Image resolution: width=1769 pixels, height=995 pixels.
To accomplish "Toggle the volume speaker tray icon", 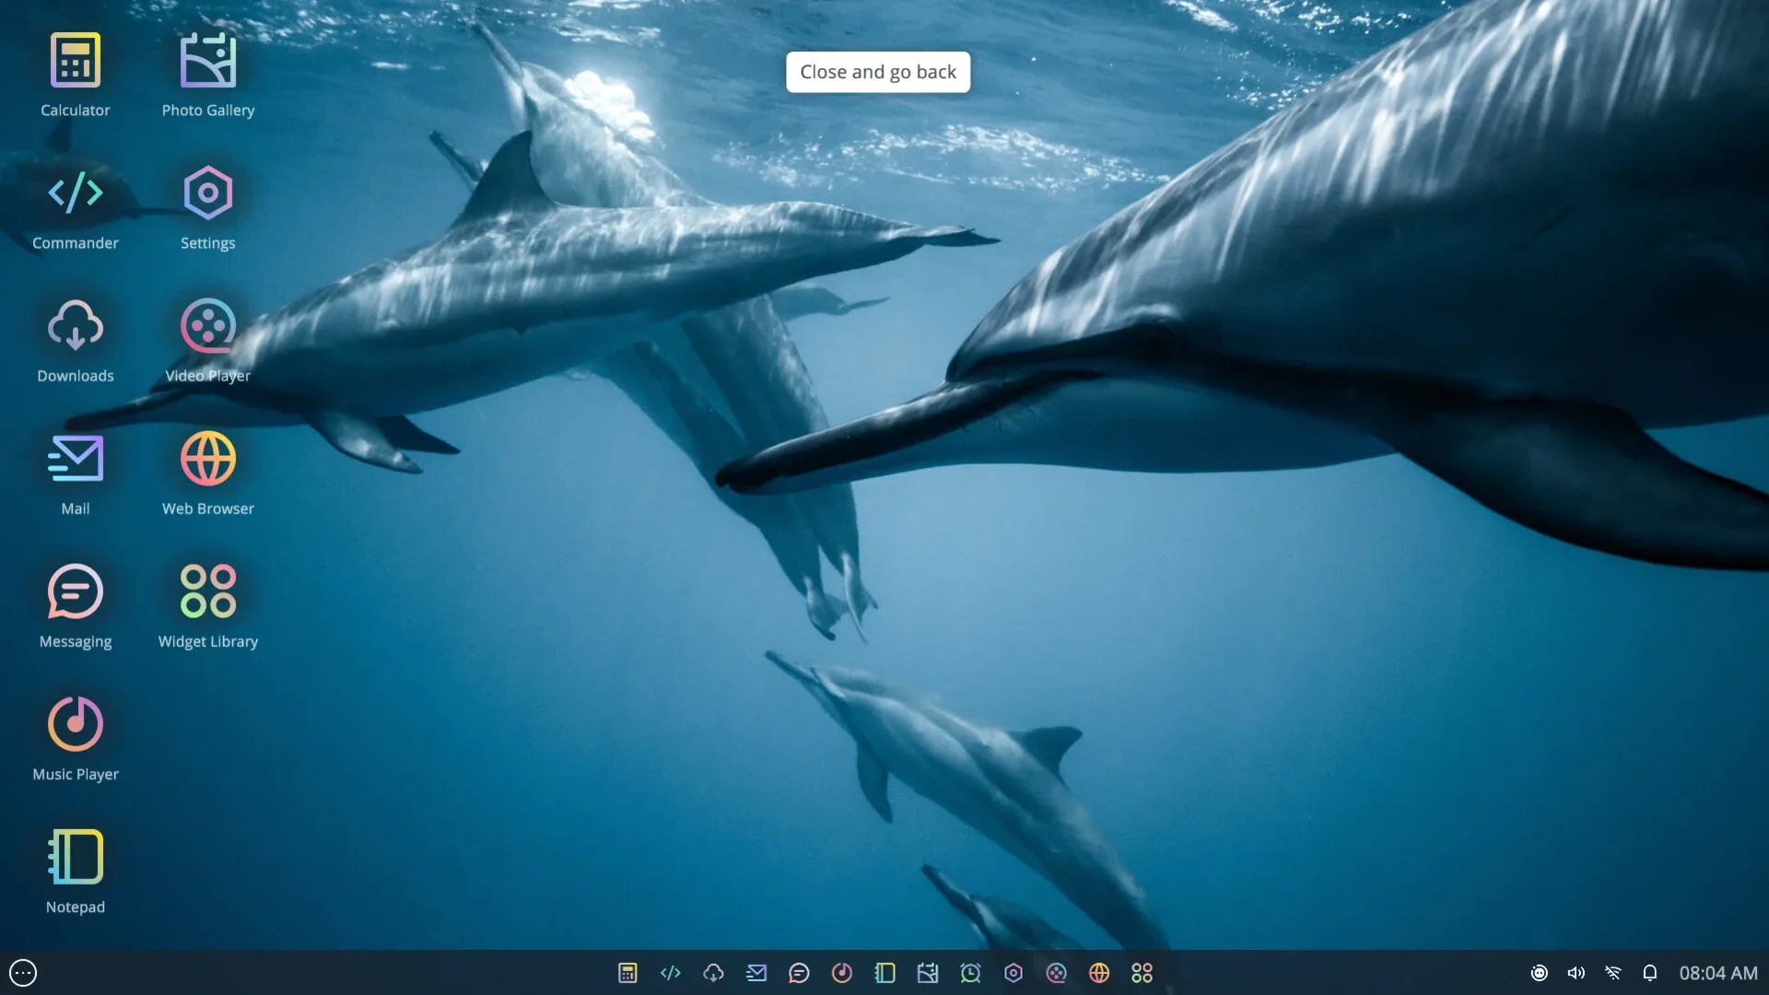I will coord(1576,973).
